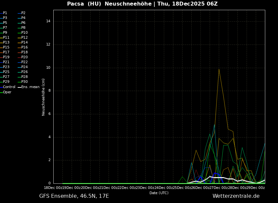This screenshot has width=278, height=203.
Task: Click the Wetterzentrale.de text
Action: (x=236, y=196)
